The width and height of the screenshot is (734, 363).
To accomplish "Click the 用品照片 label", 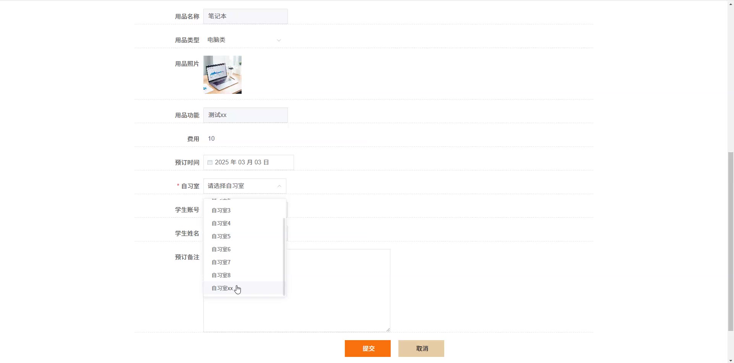I will pyautogui.click(x=187, y=64).
